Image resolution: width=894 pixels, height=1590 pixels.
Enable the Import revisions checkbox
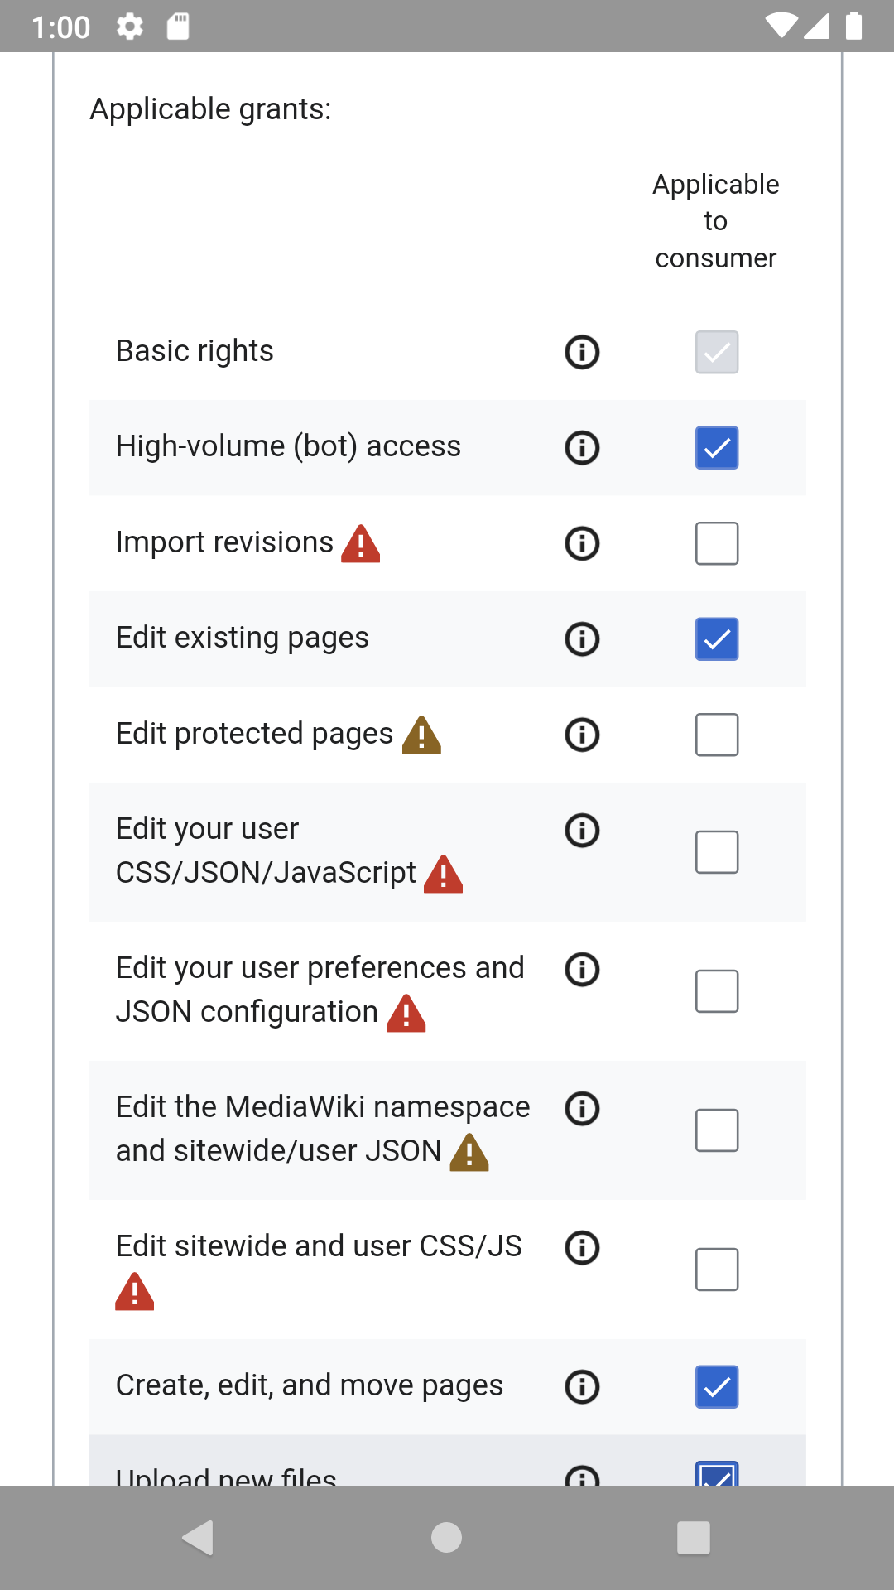click(717, 544)
